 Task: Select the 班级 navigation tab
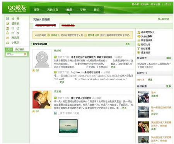pos(69,10)
